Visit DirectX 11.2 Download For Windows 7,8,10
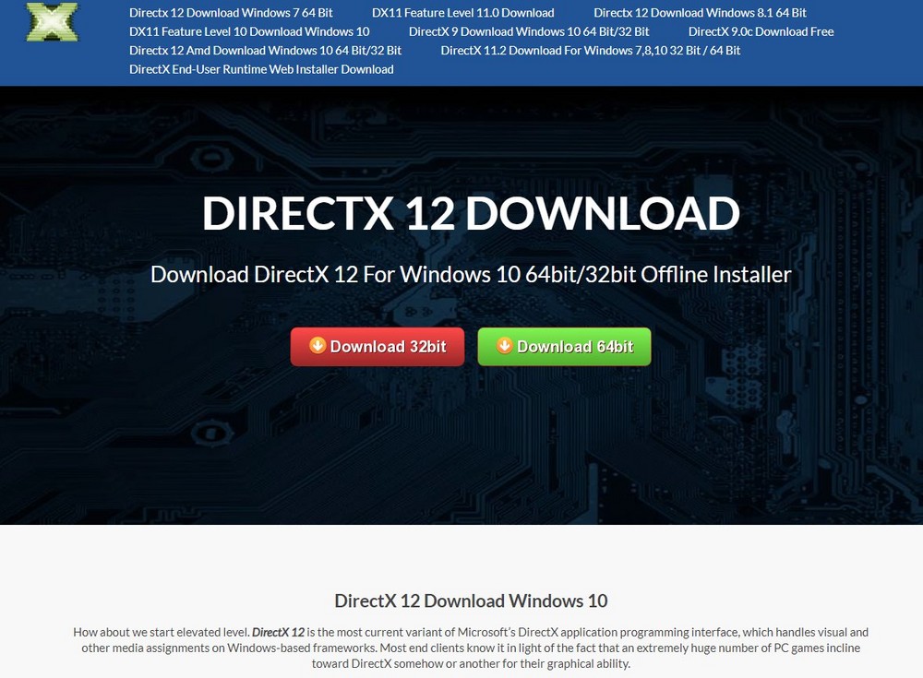 point(591,50)
